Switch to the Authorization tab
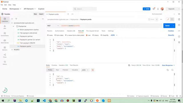 [59, 31]
